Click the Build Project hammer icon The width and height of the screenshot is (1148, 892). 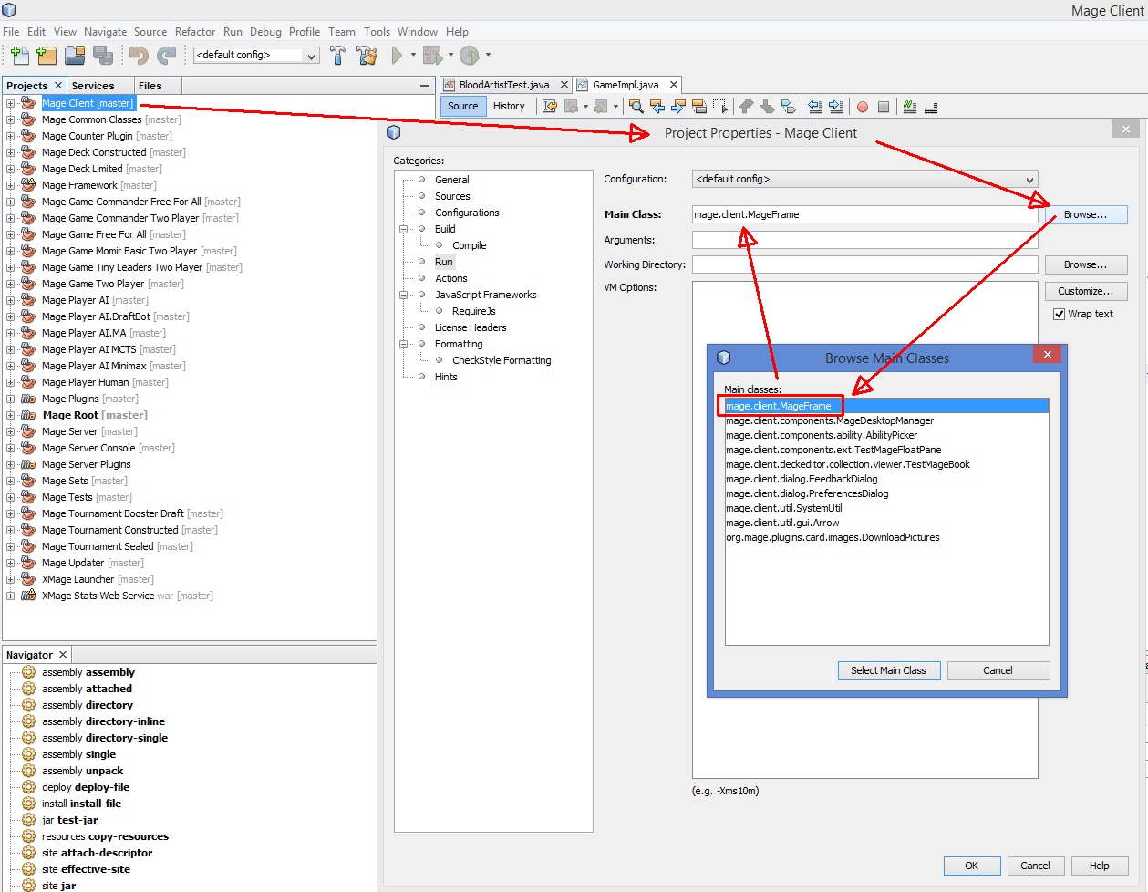pos(337,56)
